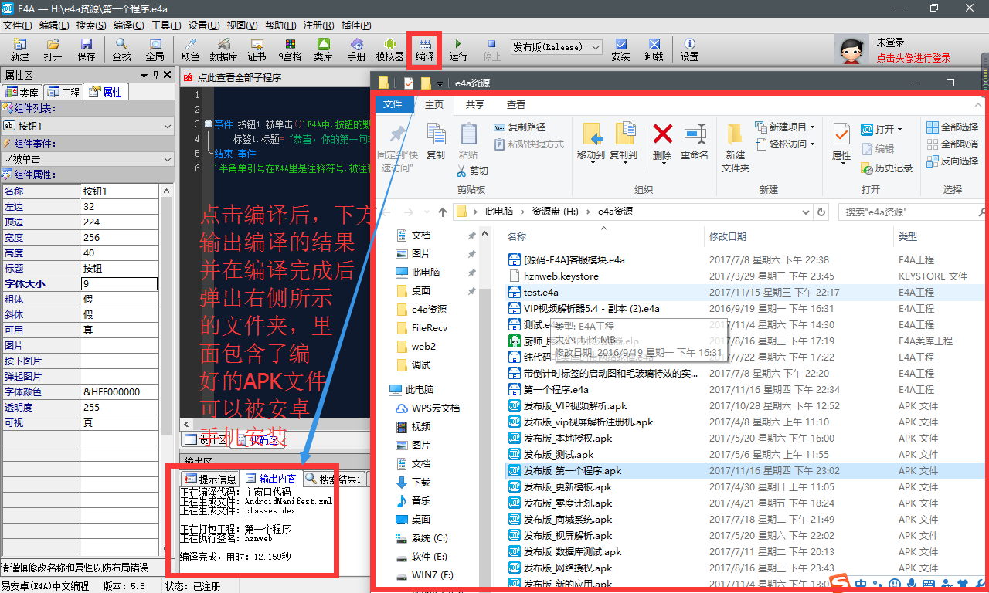The image size is (989, 593).
Task: Select file 发布版_第一个程序.apk
Action: [572, 471]
